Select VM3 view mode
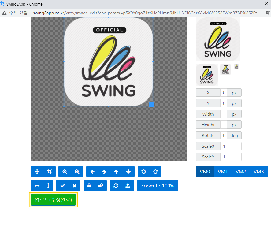The width and height of the screenshot is (271, 226). [x=258, y=172]
